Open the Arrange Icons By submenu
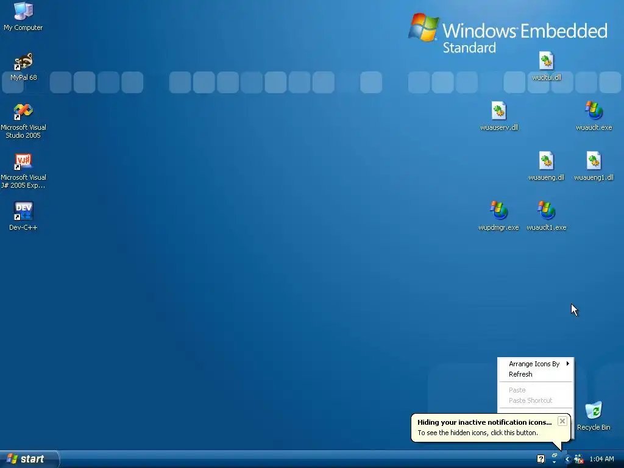 click(x=536, y=364)
